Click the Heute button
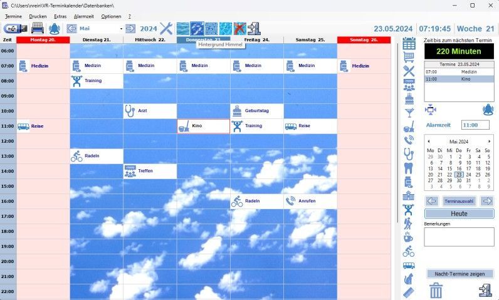 [459, 214]
